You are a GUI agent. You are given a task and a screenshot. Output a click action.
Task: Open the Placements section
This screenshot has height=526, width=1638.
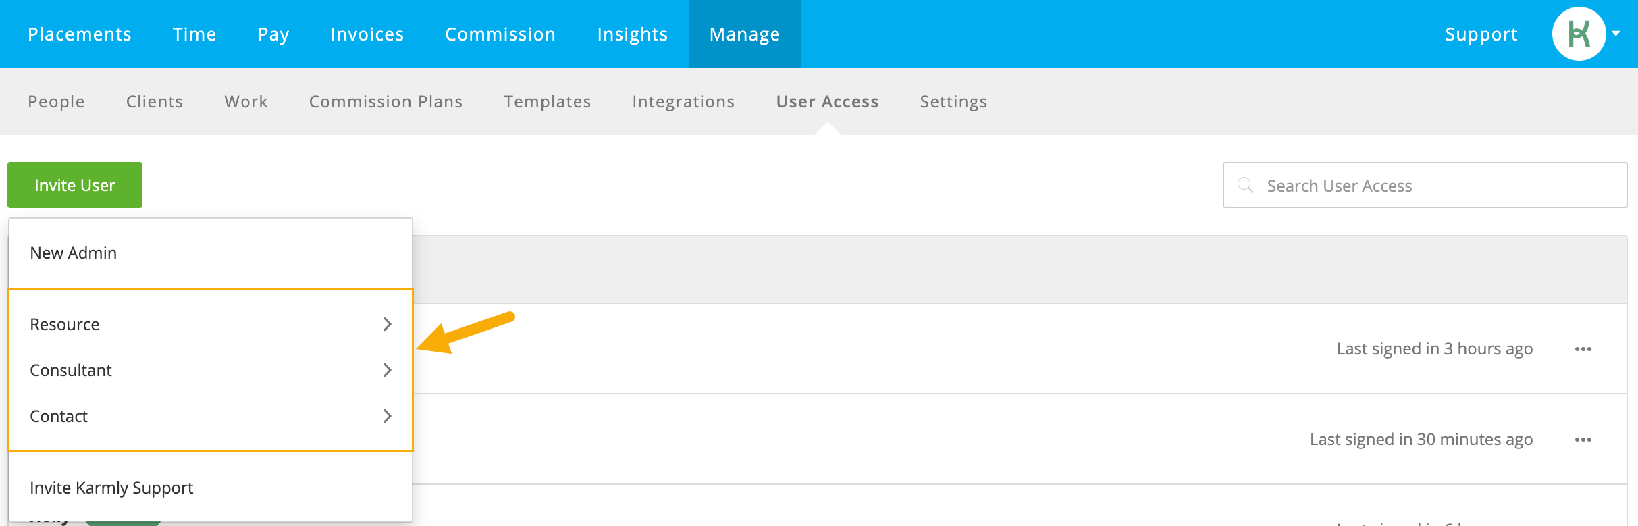80,34
